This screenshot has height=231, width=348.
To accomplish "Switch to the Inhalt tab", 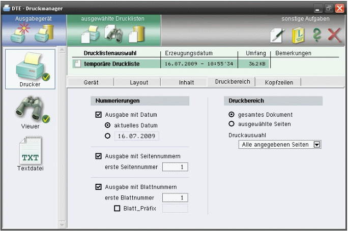I will pos(186,82).
